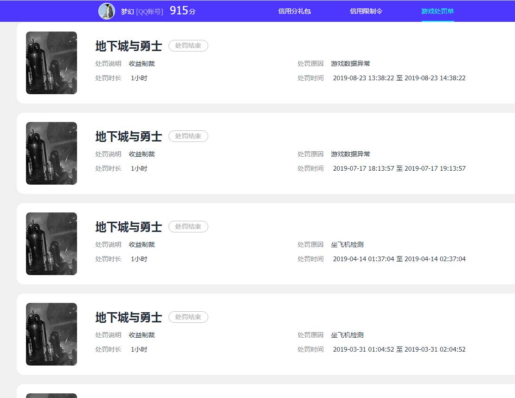Open game thumbnail of 2019-07-17 penalty
This screenshot has height=398, width=515.
tap(51, 153)
